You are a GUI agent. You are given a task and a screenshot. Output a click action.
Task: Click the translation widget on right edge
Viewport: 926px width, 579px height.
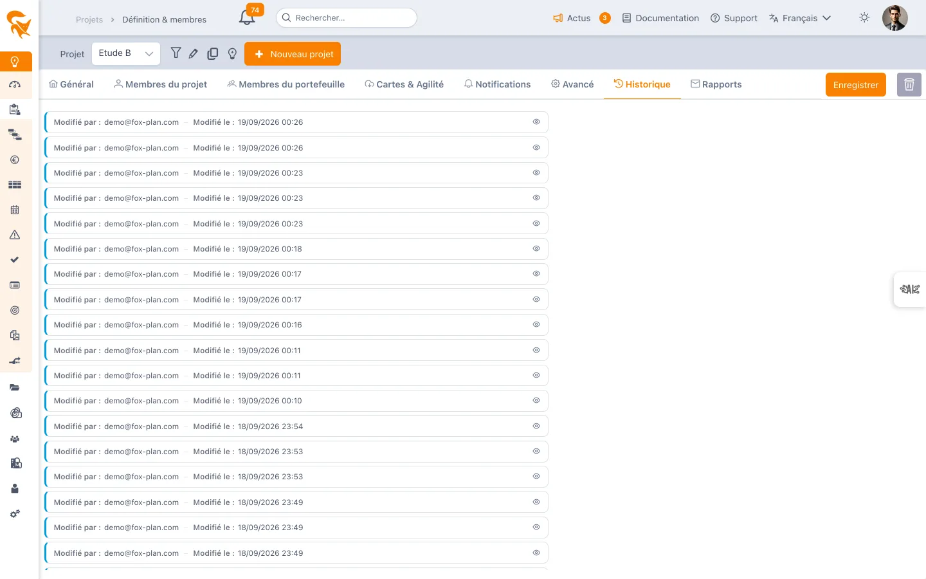point(910,289)
